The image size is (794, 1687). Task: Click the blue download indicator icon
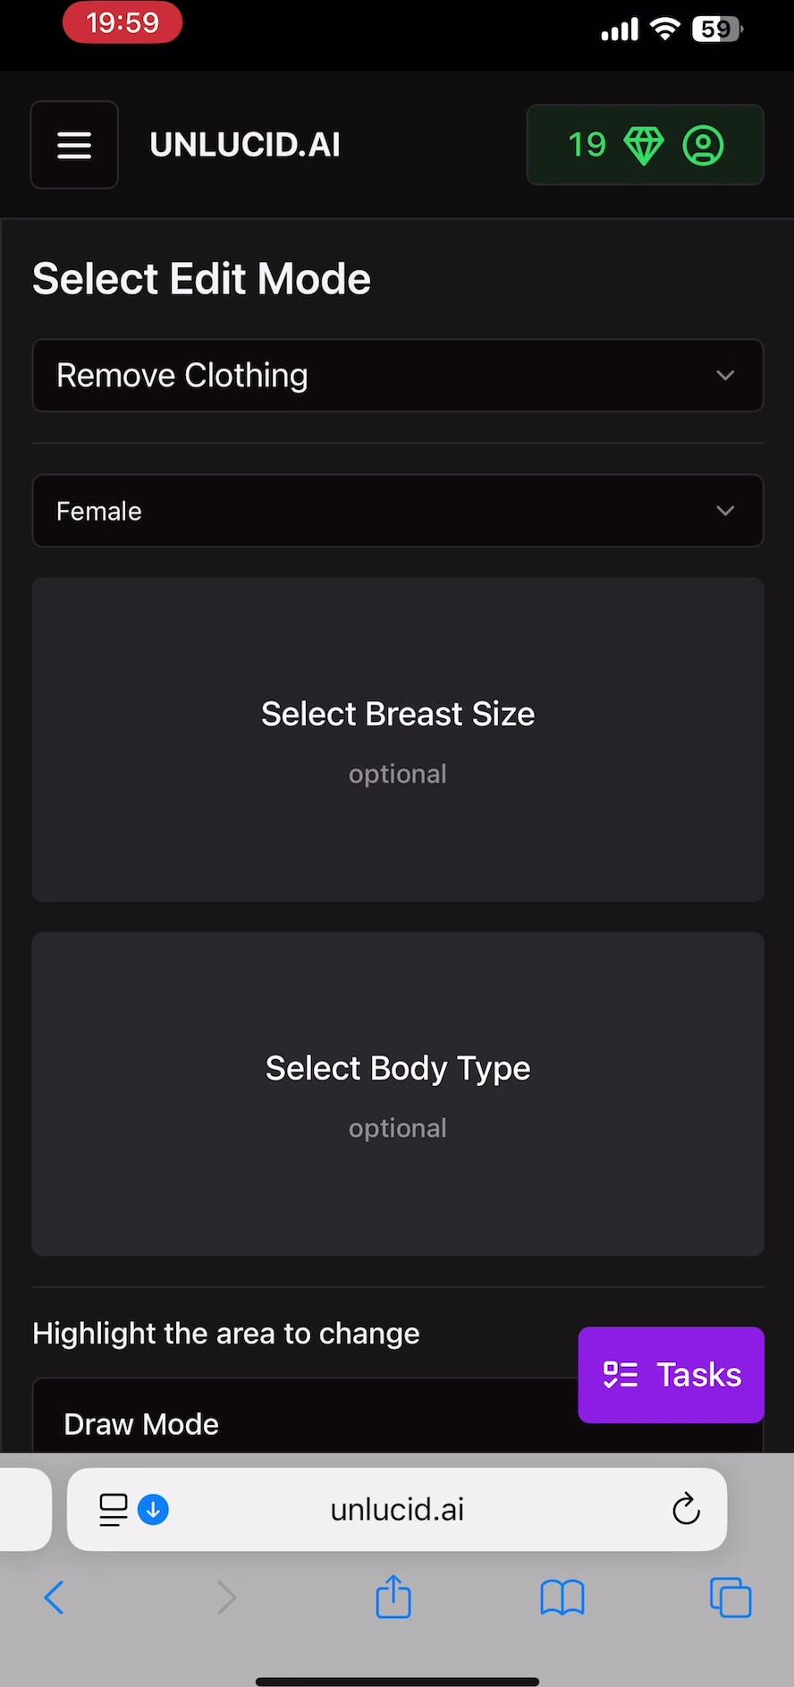(x=153, y=1510)
